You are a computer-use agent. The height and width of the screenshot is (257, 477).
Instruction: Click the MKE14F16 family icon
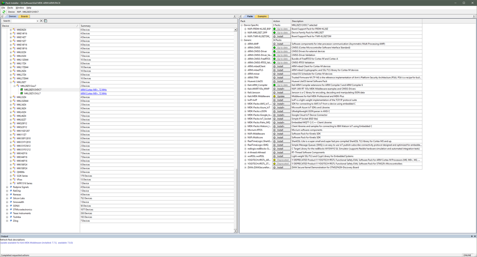pyautogui.click(x=14, y=33)
